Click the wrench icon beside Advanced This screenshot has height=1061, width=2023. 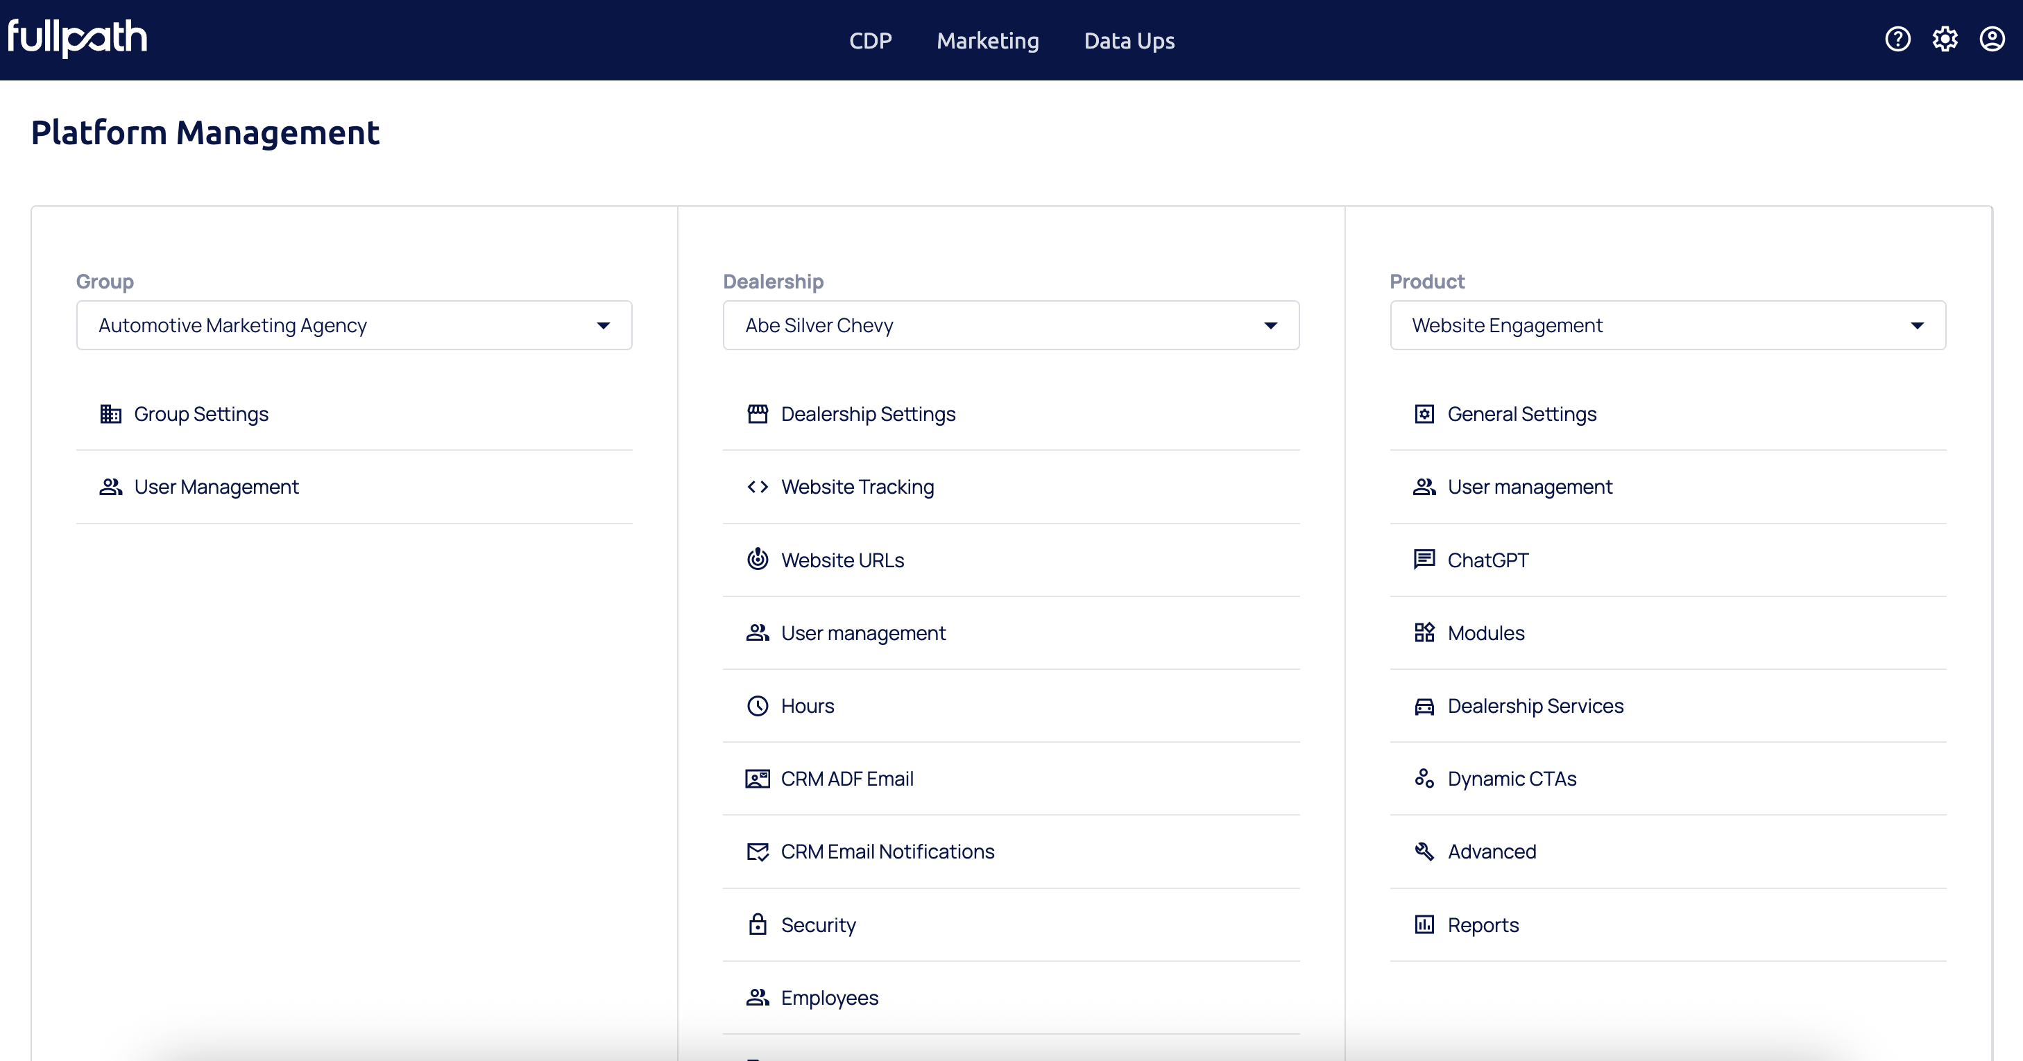(1424, 852)
